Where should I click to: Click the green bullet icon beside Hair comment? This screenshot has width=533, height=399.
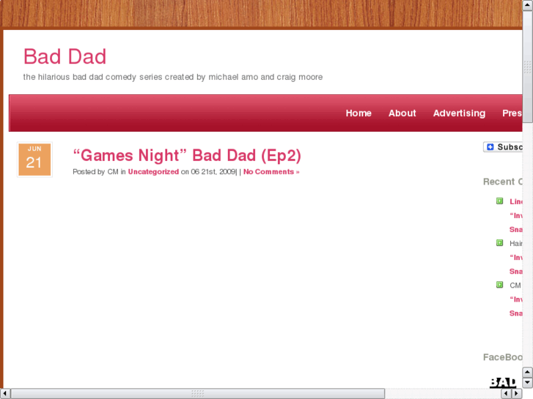[x=499, y=243]
